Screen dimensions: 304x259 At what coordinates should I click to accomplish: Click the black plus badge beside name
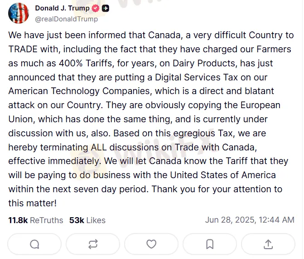[x=106, y=9]
